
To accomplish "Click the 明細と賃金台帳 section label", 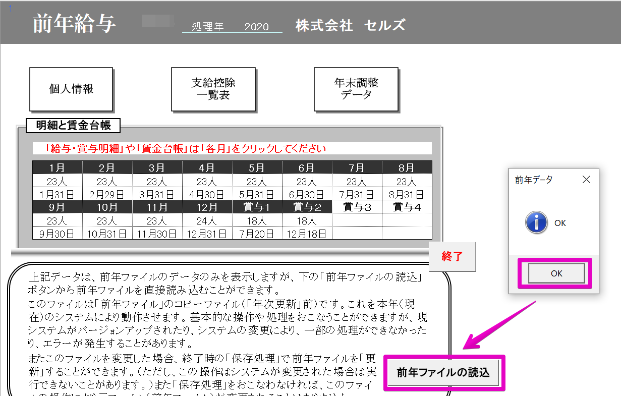I will (73, 125).
